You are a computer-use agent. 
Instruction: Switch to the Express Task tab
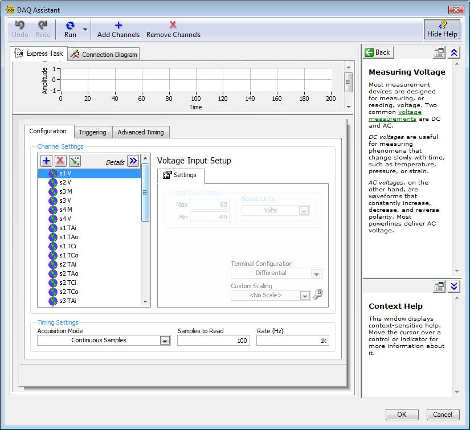pos(39,54)
